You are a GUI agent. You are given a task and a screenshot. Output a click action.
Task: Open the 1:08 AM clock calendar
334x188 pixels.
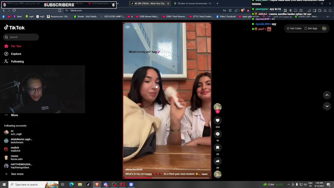pos(319,185)
